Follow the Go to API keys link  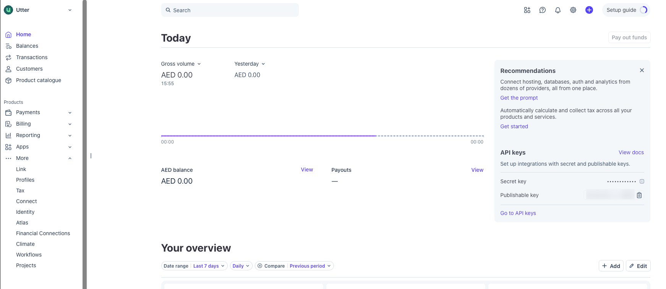[518, 213]
